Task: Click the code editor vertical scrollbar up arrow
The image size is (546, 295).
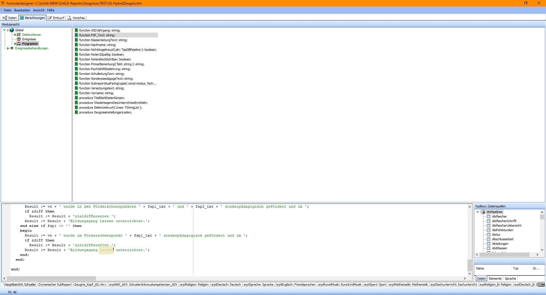Action: (x=470, y=206)
